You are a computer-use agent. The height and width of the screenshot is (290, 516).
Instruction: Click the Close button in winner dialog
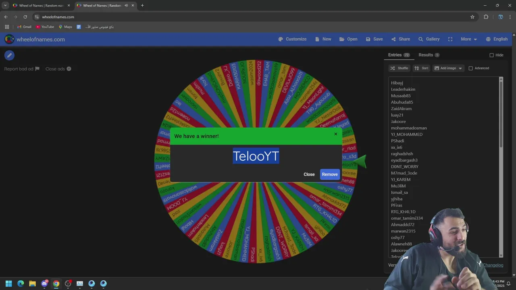(309, 174)
